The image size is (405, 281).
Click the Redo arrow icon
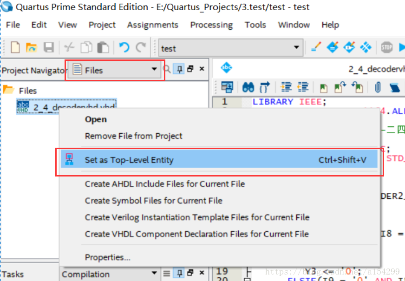click(x=141, y=47)
